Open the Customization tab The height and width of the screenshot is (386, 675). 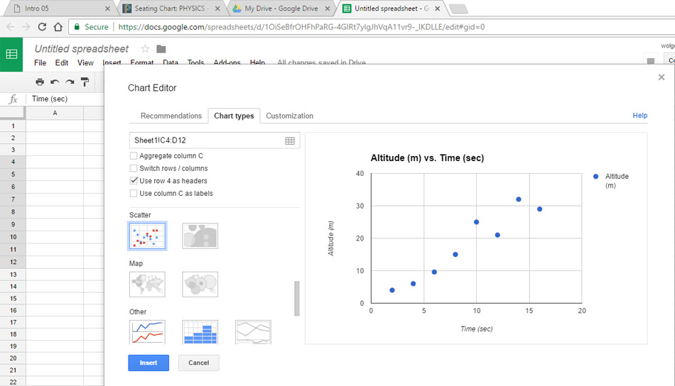289,116
